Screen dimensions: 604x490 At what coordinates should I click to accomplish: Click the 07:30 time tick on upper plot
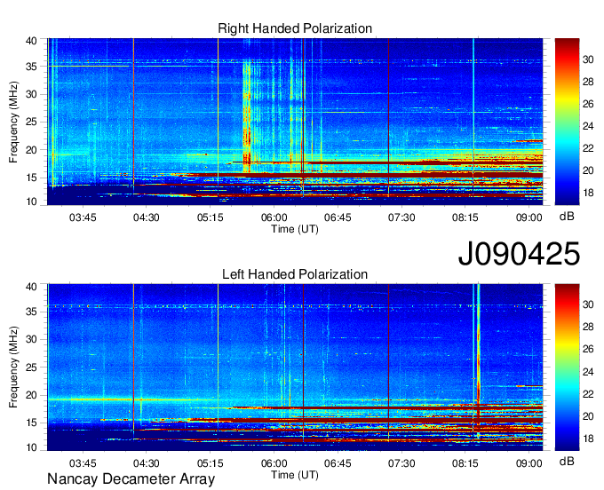[x=401, y=217]
